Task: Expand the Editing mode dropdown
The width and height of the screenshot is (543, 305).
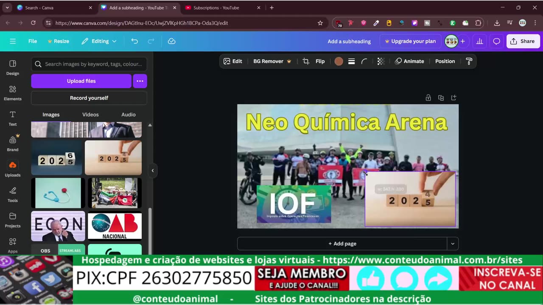Action: pyautogui.click(x=99, y=41)
